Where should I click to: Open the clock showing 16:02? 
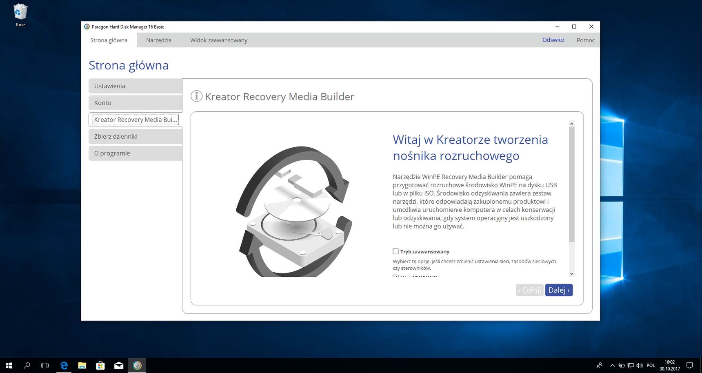coord(670,366)
